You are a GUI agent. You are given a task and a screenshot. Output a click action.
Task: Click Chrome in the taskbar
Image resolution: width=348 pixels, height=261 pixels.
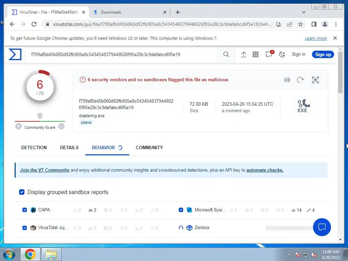click(x=30, y=254)
